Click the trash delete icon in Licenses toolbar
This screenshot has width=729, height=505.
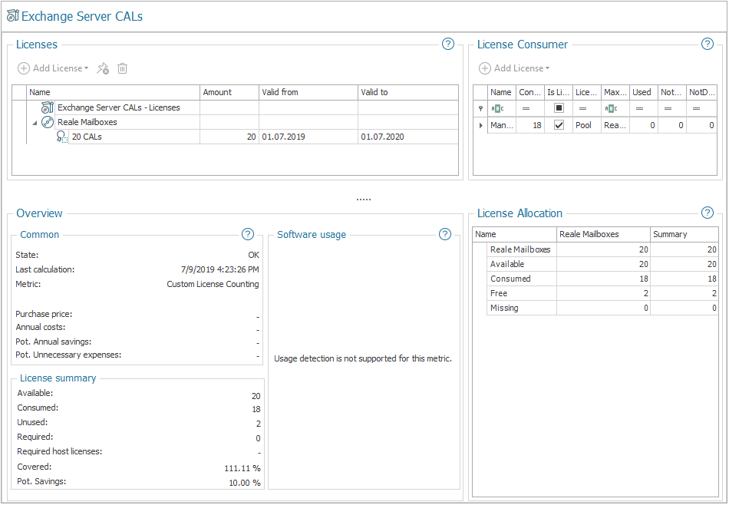pyautogui.click(x=122, y=68)
